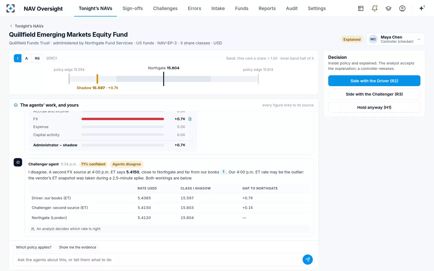Select share class R6
This screenshot has height=271, width=434.
pos(37,58)
